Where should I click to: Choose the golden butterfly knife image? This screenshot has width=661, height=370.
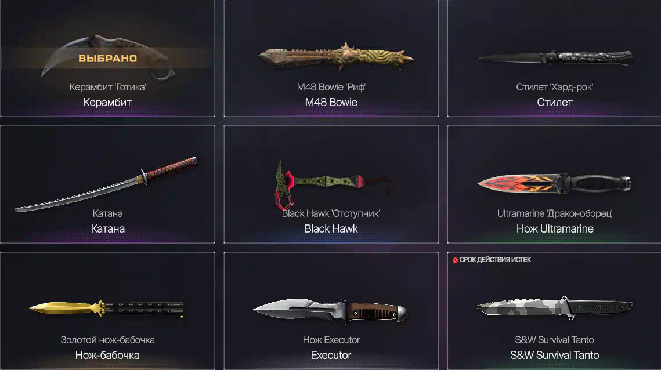107,309
